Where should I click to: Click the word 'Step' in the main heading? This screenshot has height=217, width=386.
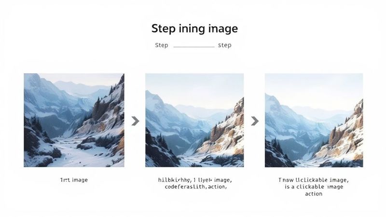tap(163, 29)
